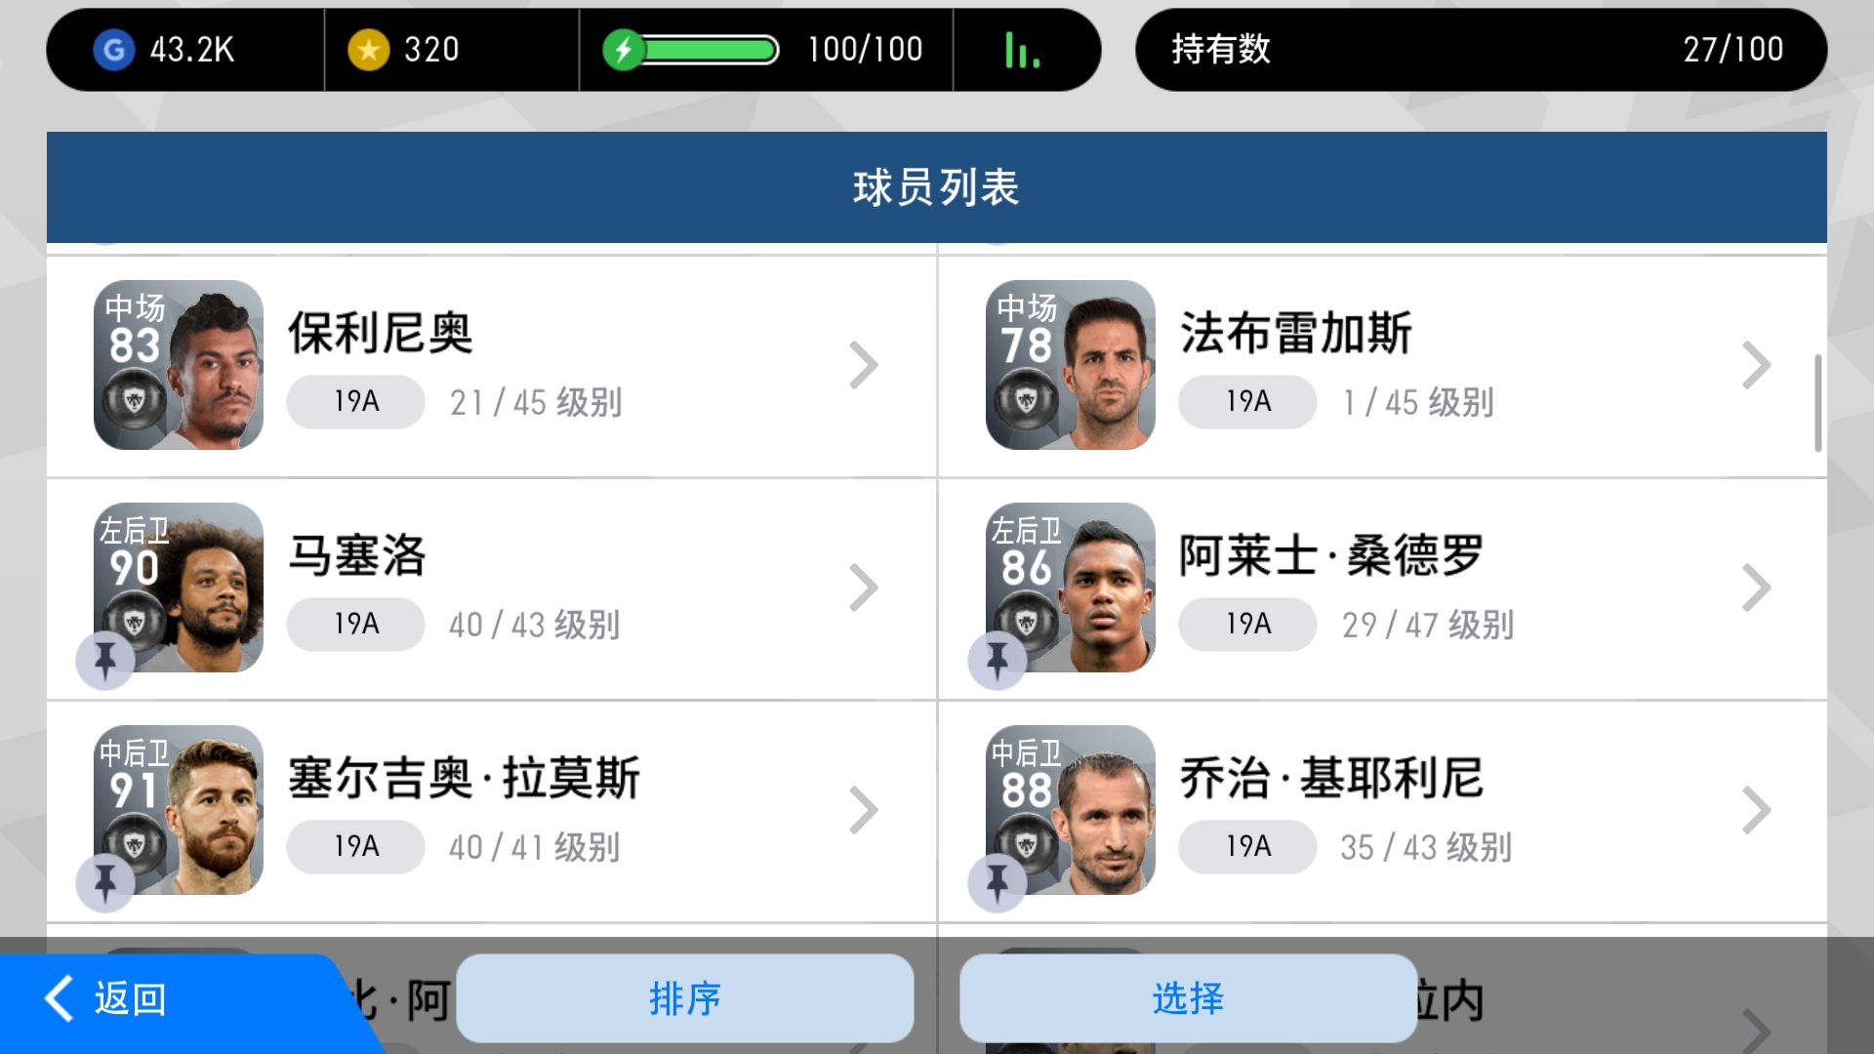This screenshot has height=1054, width=1874.
Task: Tap the player list scrollbar handle
Action: click(1818, 403)
